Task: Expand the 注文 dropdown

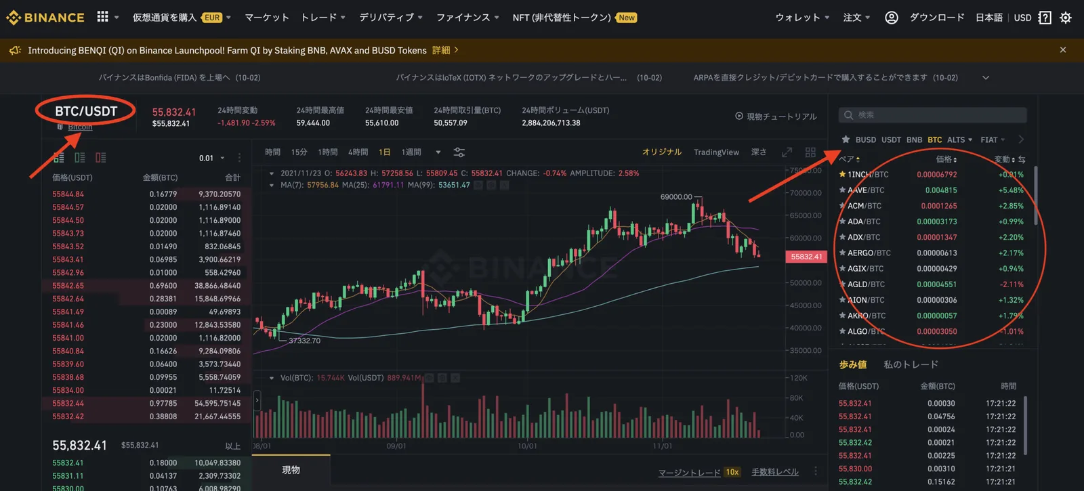Action: click(856, 18)
